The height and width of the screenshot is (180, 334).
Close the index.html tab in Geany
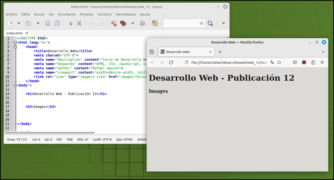pyautogui.click(x=27, y=33)
